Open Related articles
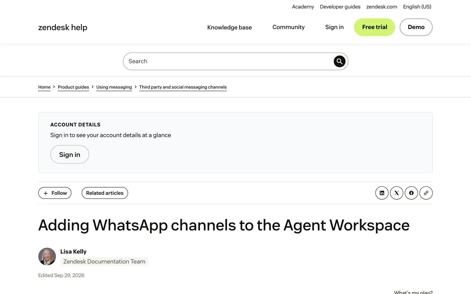 click(105, 193)
